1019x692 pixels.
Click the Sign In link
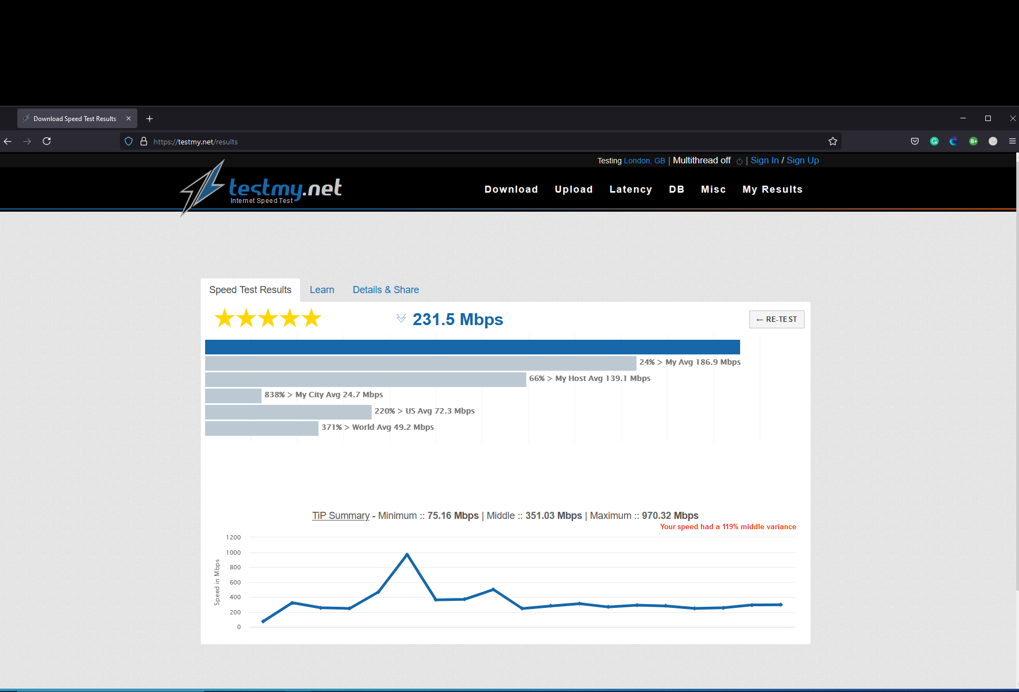(x=764, y=161)
